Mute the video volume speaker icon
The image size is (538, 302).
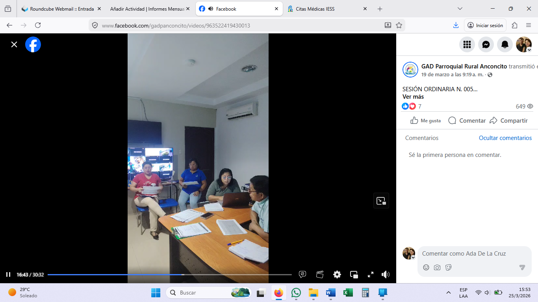pyautogui.click(x=385, y=274)
